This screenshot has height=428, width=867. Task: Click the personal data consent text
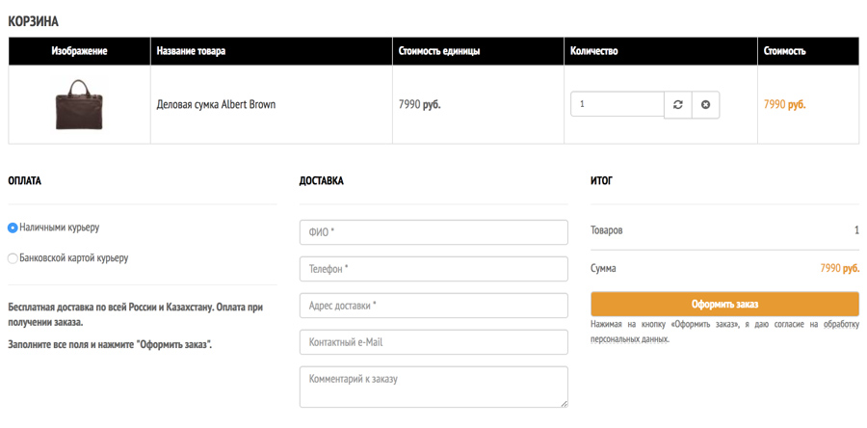pyautogui.click(x=724, y=332)
